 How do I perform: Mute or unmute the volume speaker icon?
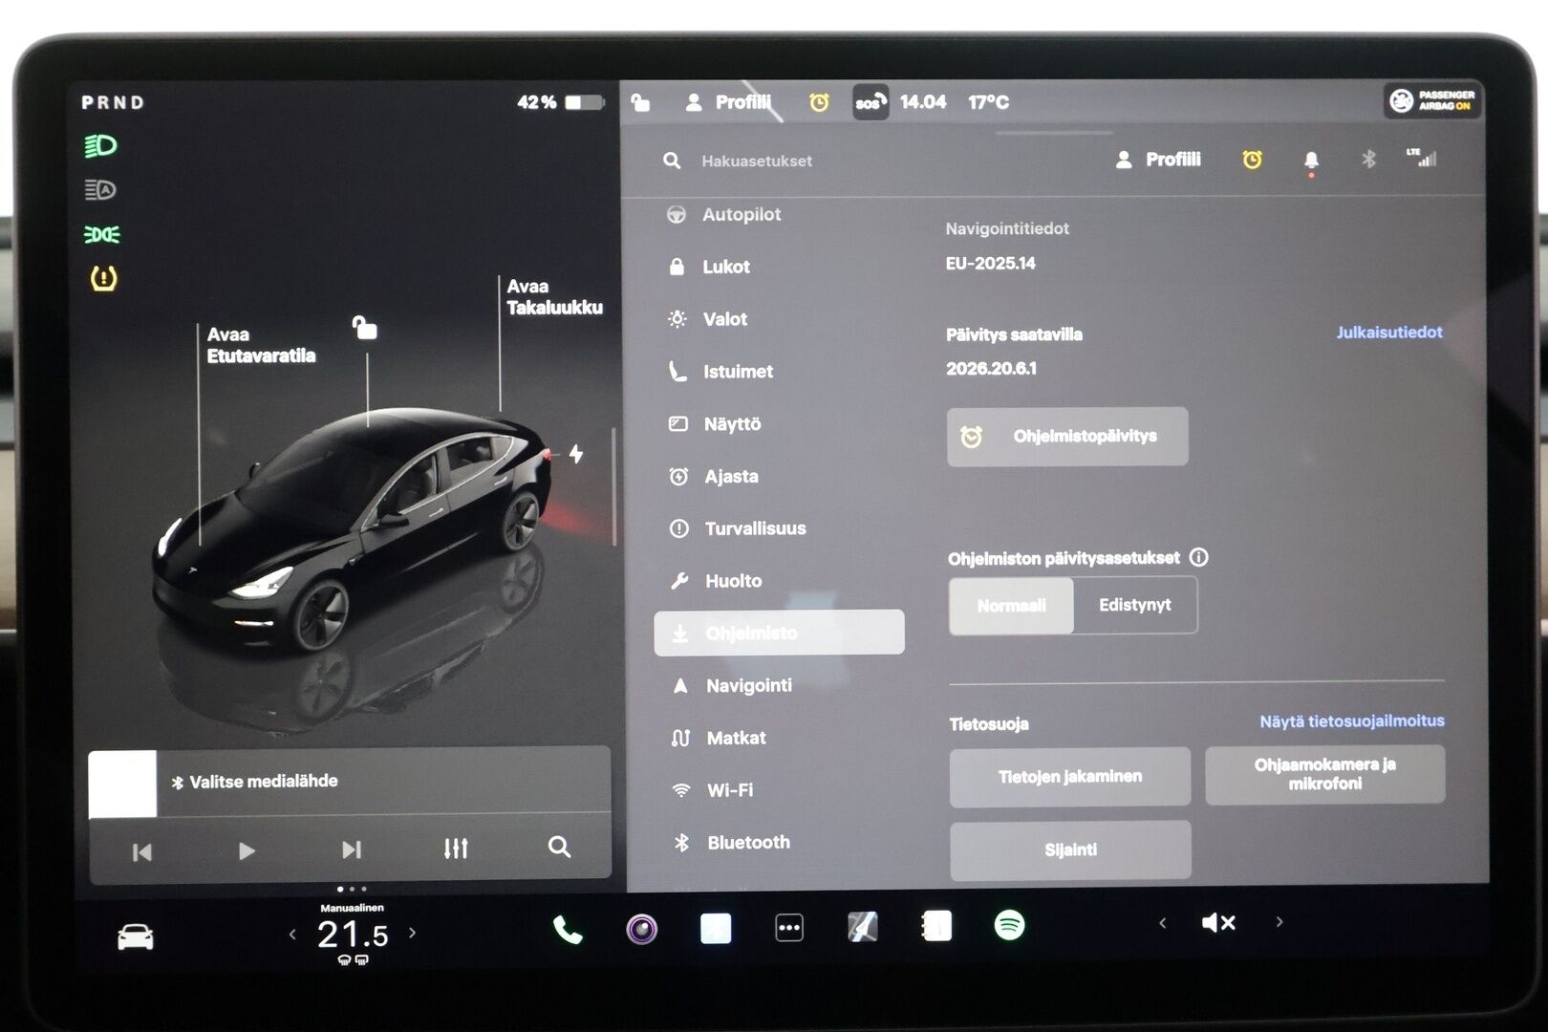(1218, 923)
